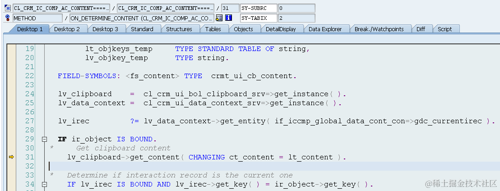Click gdc_currentirec constant on line 27
Image resolution: width=500 pixels, height=191 pixels.
[448, 121]
